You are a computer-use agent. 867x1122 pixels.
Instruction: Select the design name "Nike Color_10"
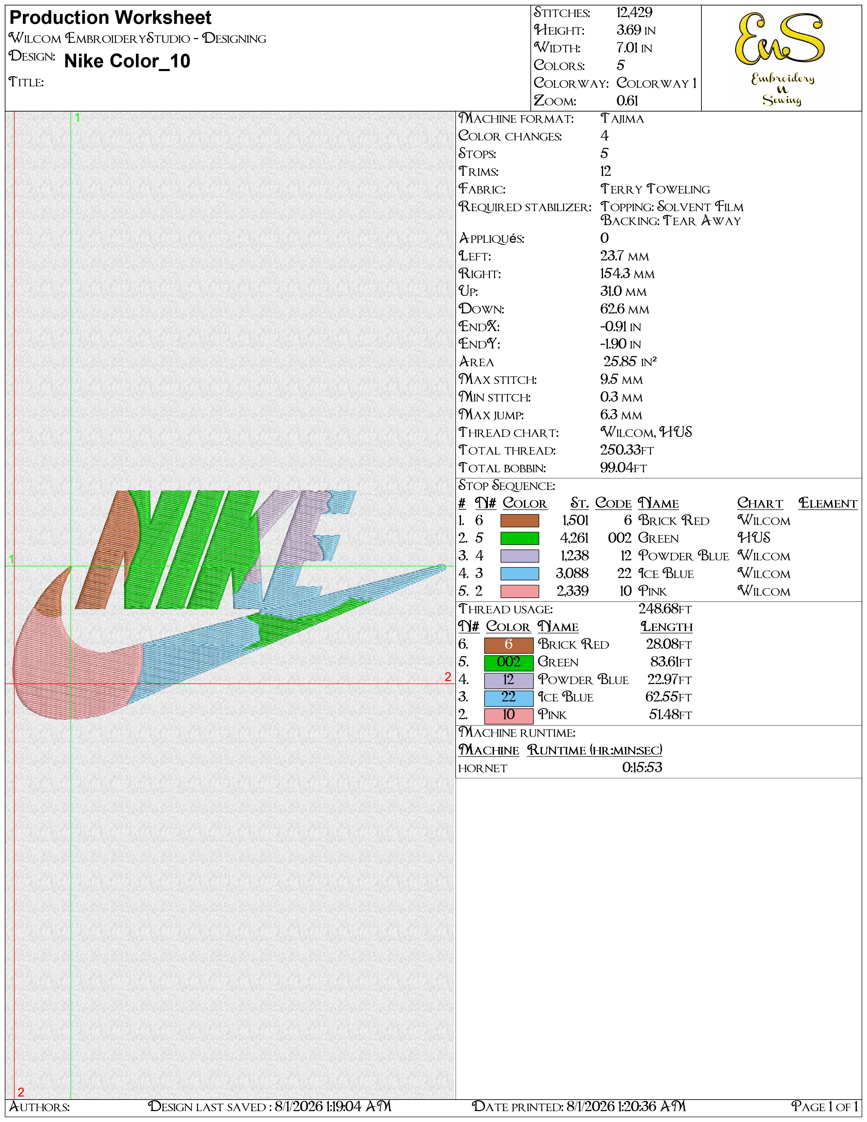pos(128,61)
